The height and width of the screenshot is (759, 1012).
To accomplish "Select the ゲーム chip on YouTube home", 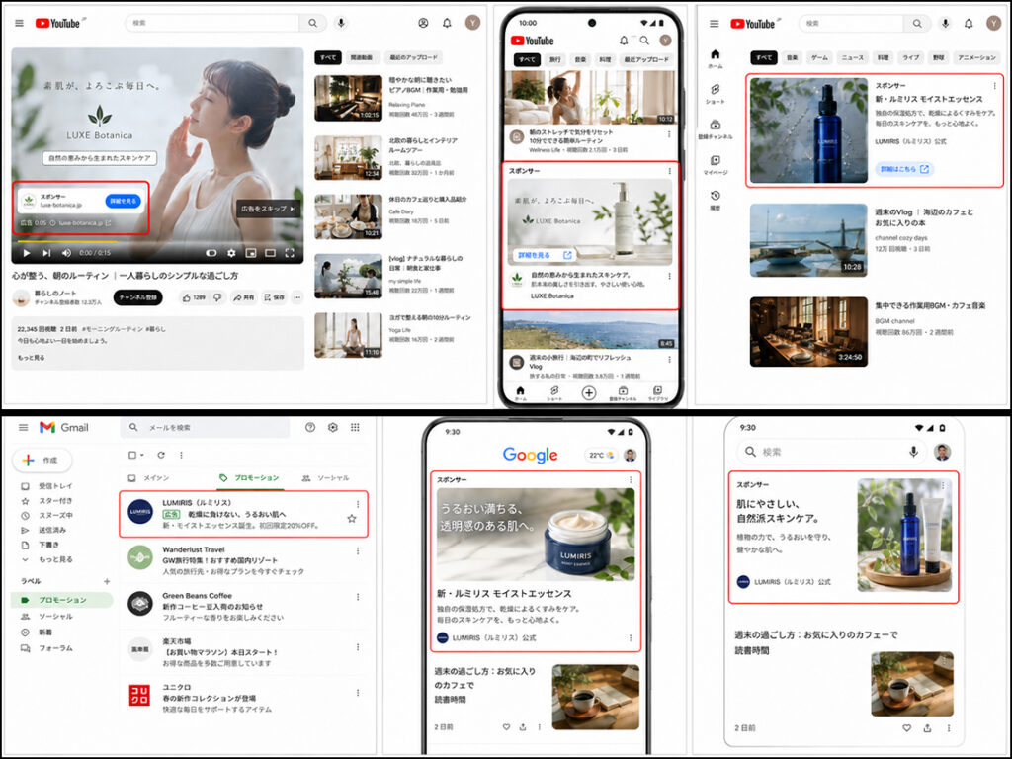I will pos(819,57).
